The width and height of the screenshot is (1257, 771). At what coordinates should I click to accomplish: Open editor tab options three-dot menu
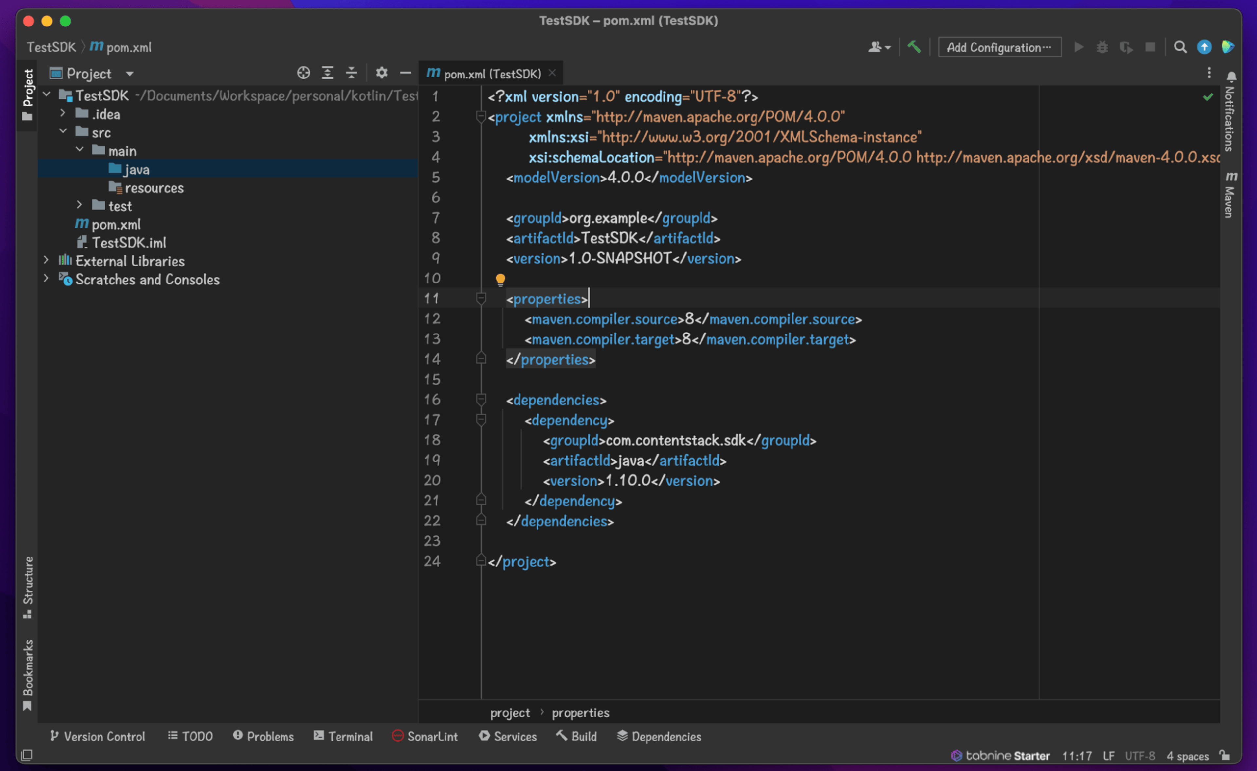[x=1209, y=73]
